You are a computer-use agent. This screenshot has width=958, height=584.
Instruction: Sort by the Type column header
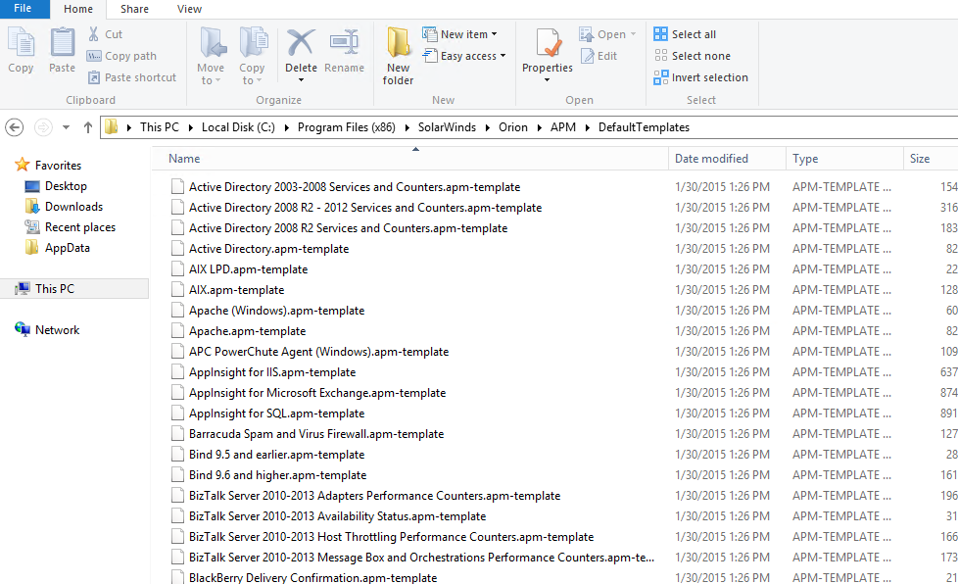pos(844,158)
